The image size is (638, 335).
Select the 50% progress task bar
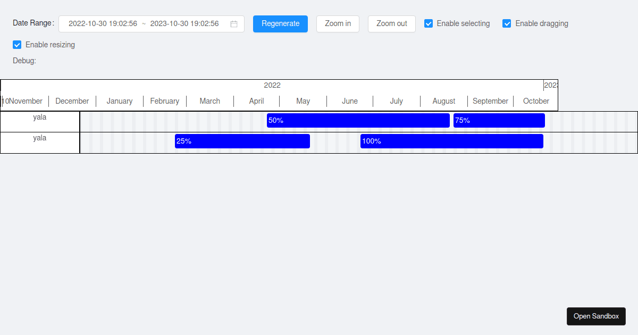(x=357, y=120)
